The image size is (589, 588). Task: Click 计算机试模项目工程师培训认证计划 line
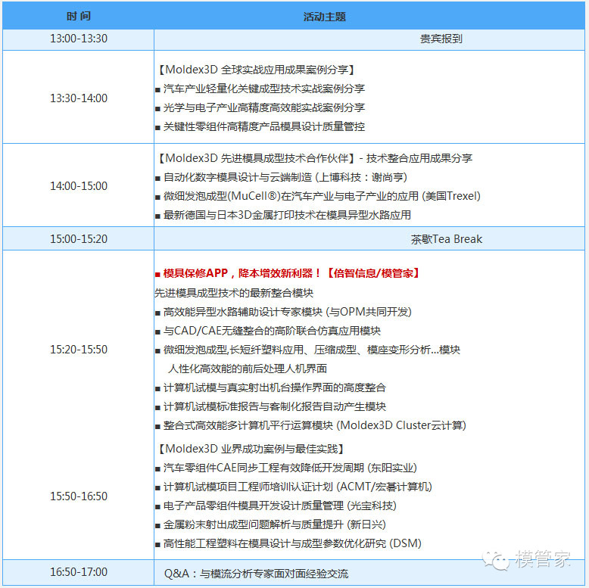[x=294, y=487]
